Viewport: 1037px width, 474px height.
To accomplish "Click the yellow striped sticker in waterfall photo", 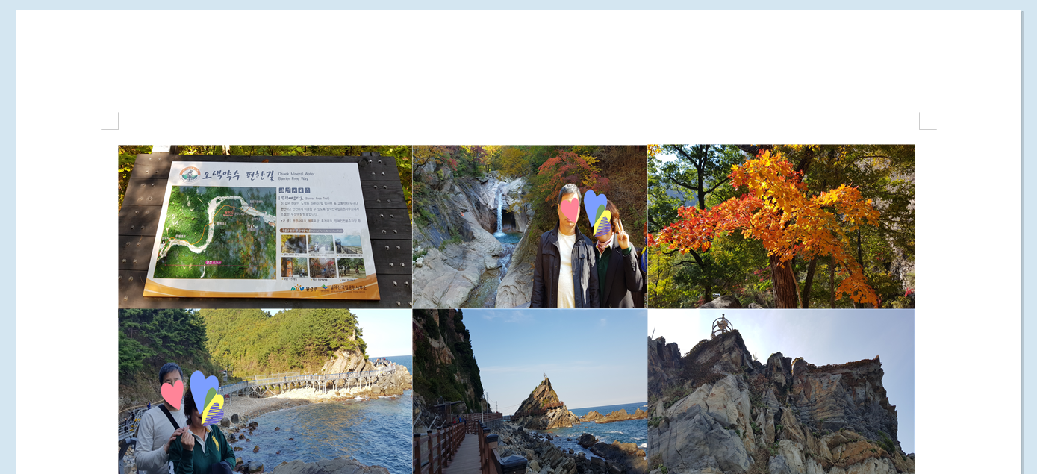I will tap(603, 222).
